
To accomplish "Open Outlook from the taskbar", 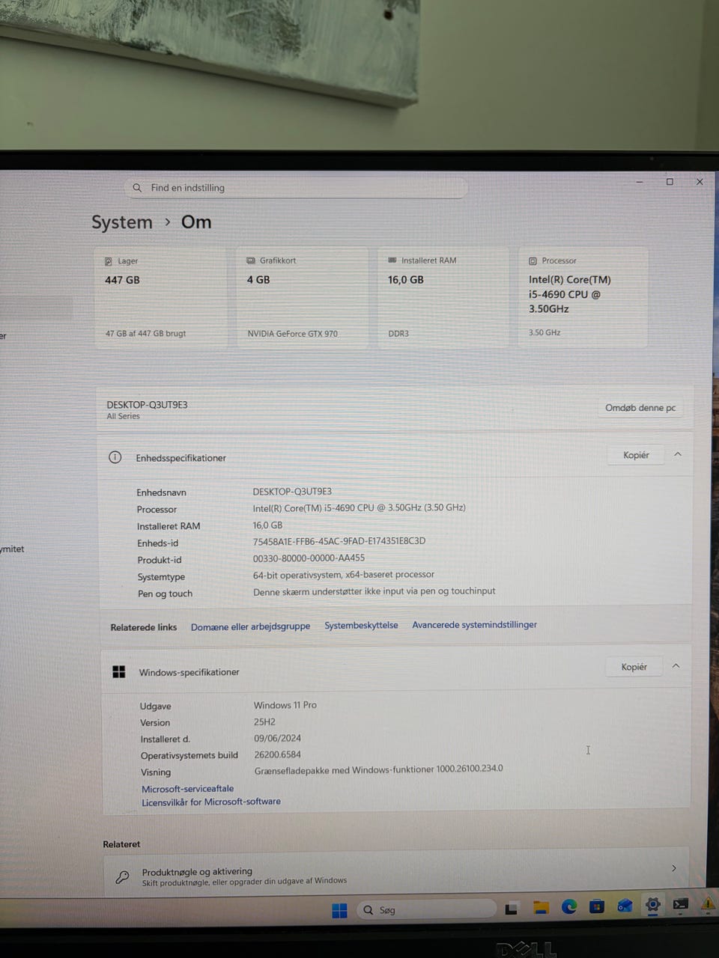I will click(625, 906).
